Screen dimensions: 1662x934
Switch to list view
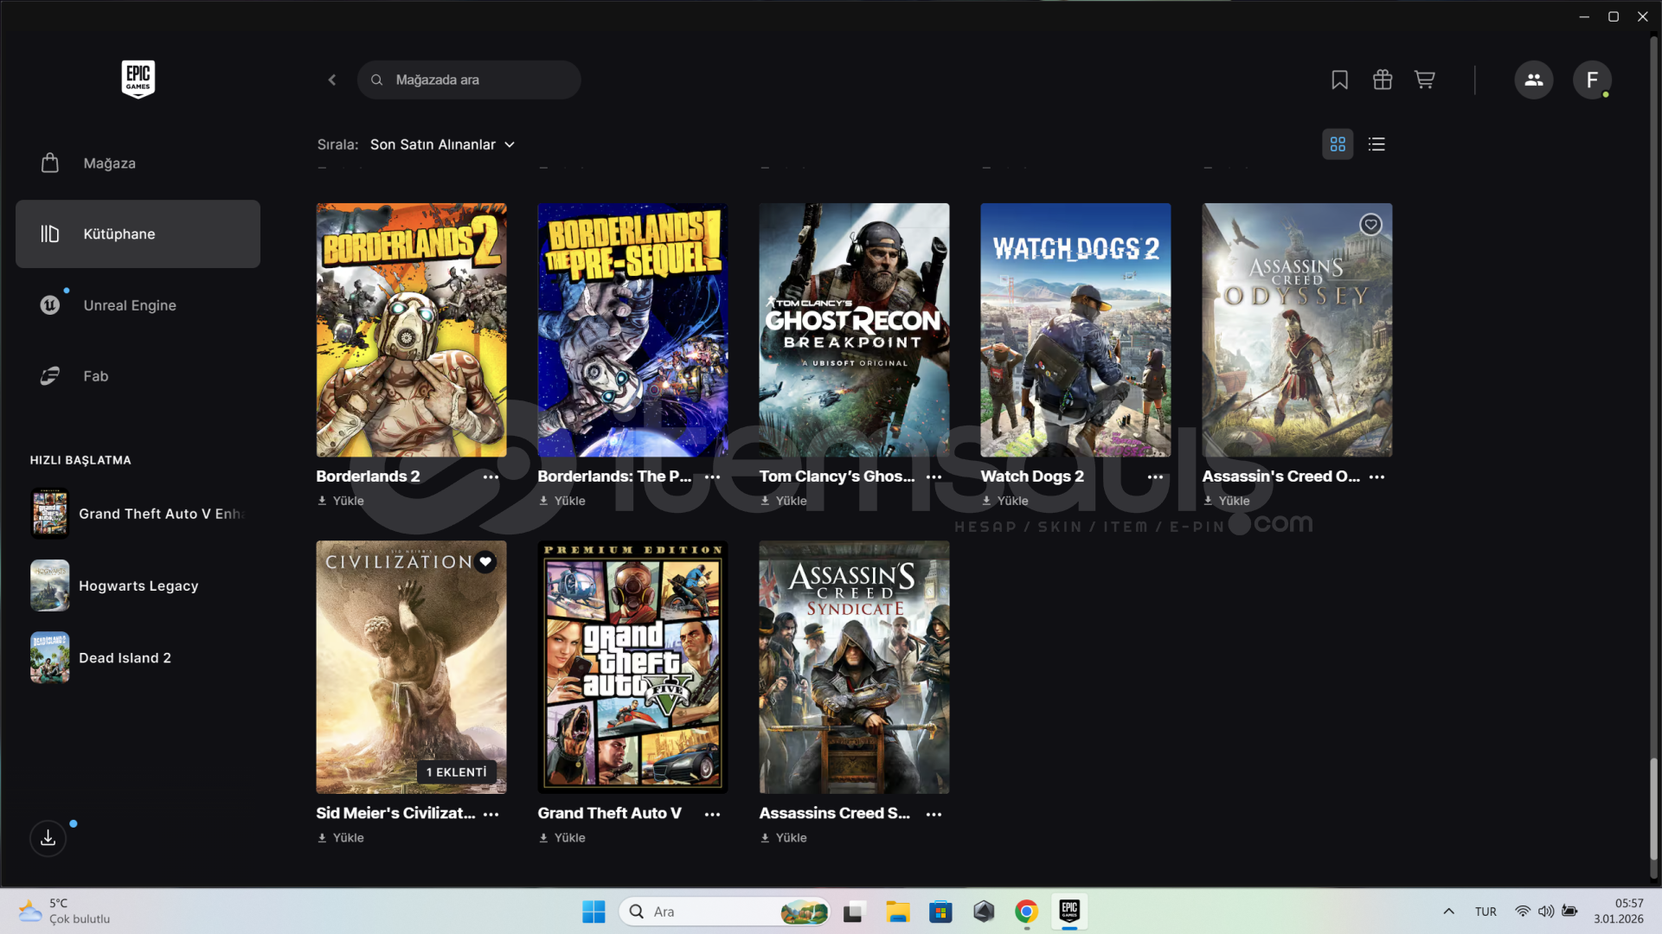[1376, 144]
